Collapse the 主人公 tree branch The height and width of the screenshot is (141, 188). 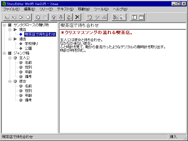(10, 58)
